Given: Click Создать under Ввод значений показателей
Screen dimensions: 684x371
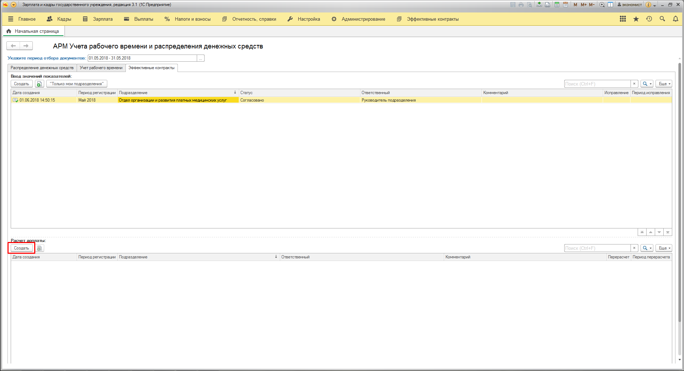Looking at the screenshot, I should pyautogui.click(x=21, y=84).
